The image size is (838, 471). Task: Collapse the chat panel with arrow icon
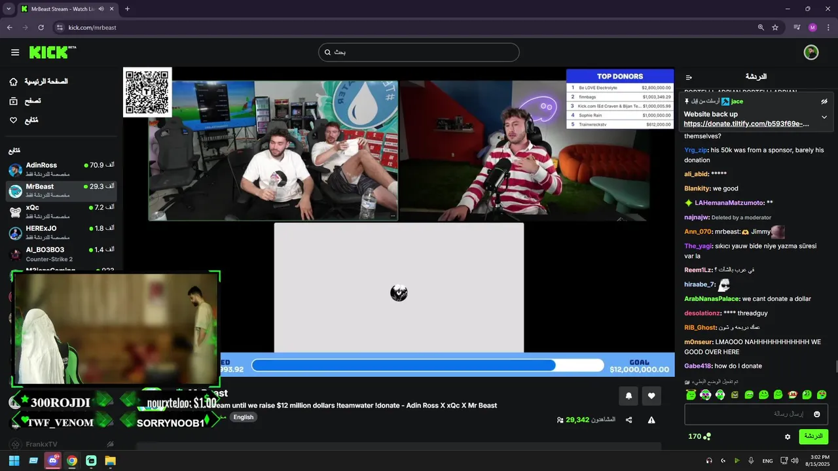689,77
